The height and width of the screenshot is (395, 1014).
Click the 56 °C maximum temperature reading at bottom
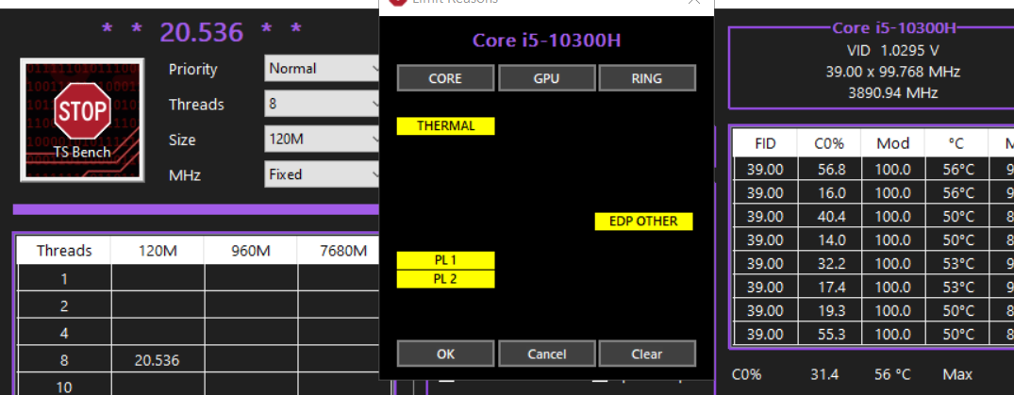click(x=892, y=374)
